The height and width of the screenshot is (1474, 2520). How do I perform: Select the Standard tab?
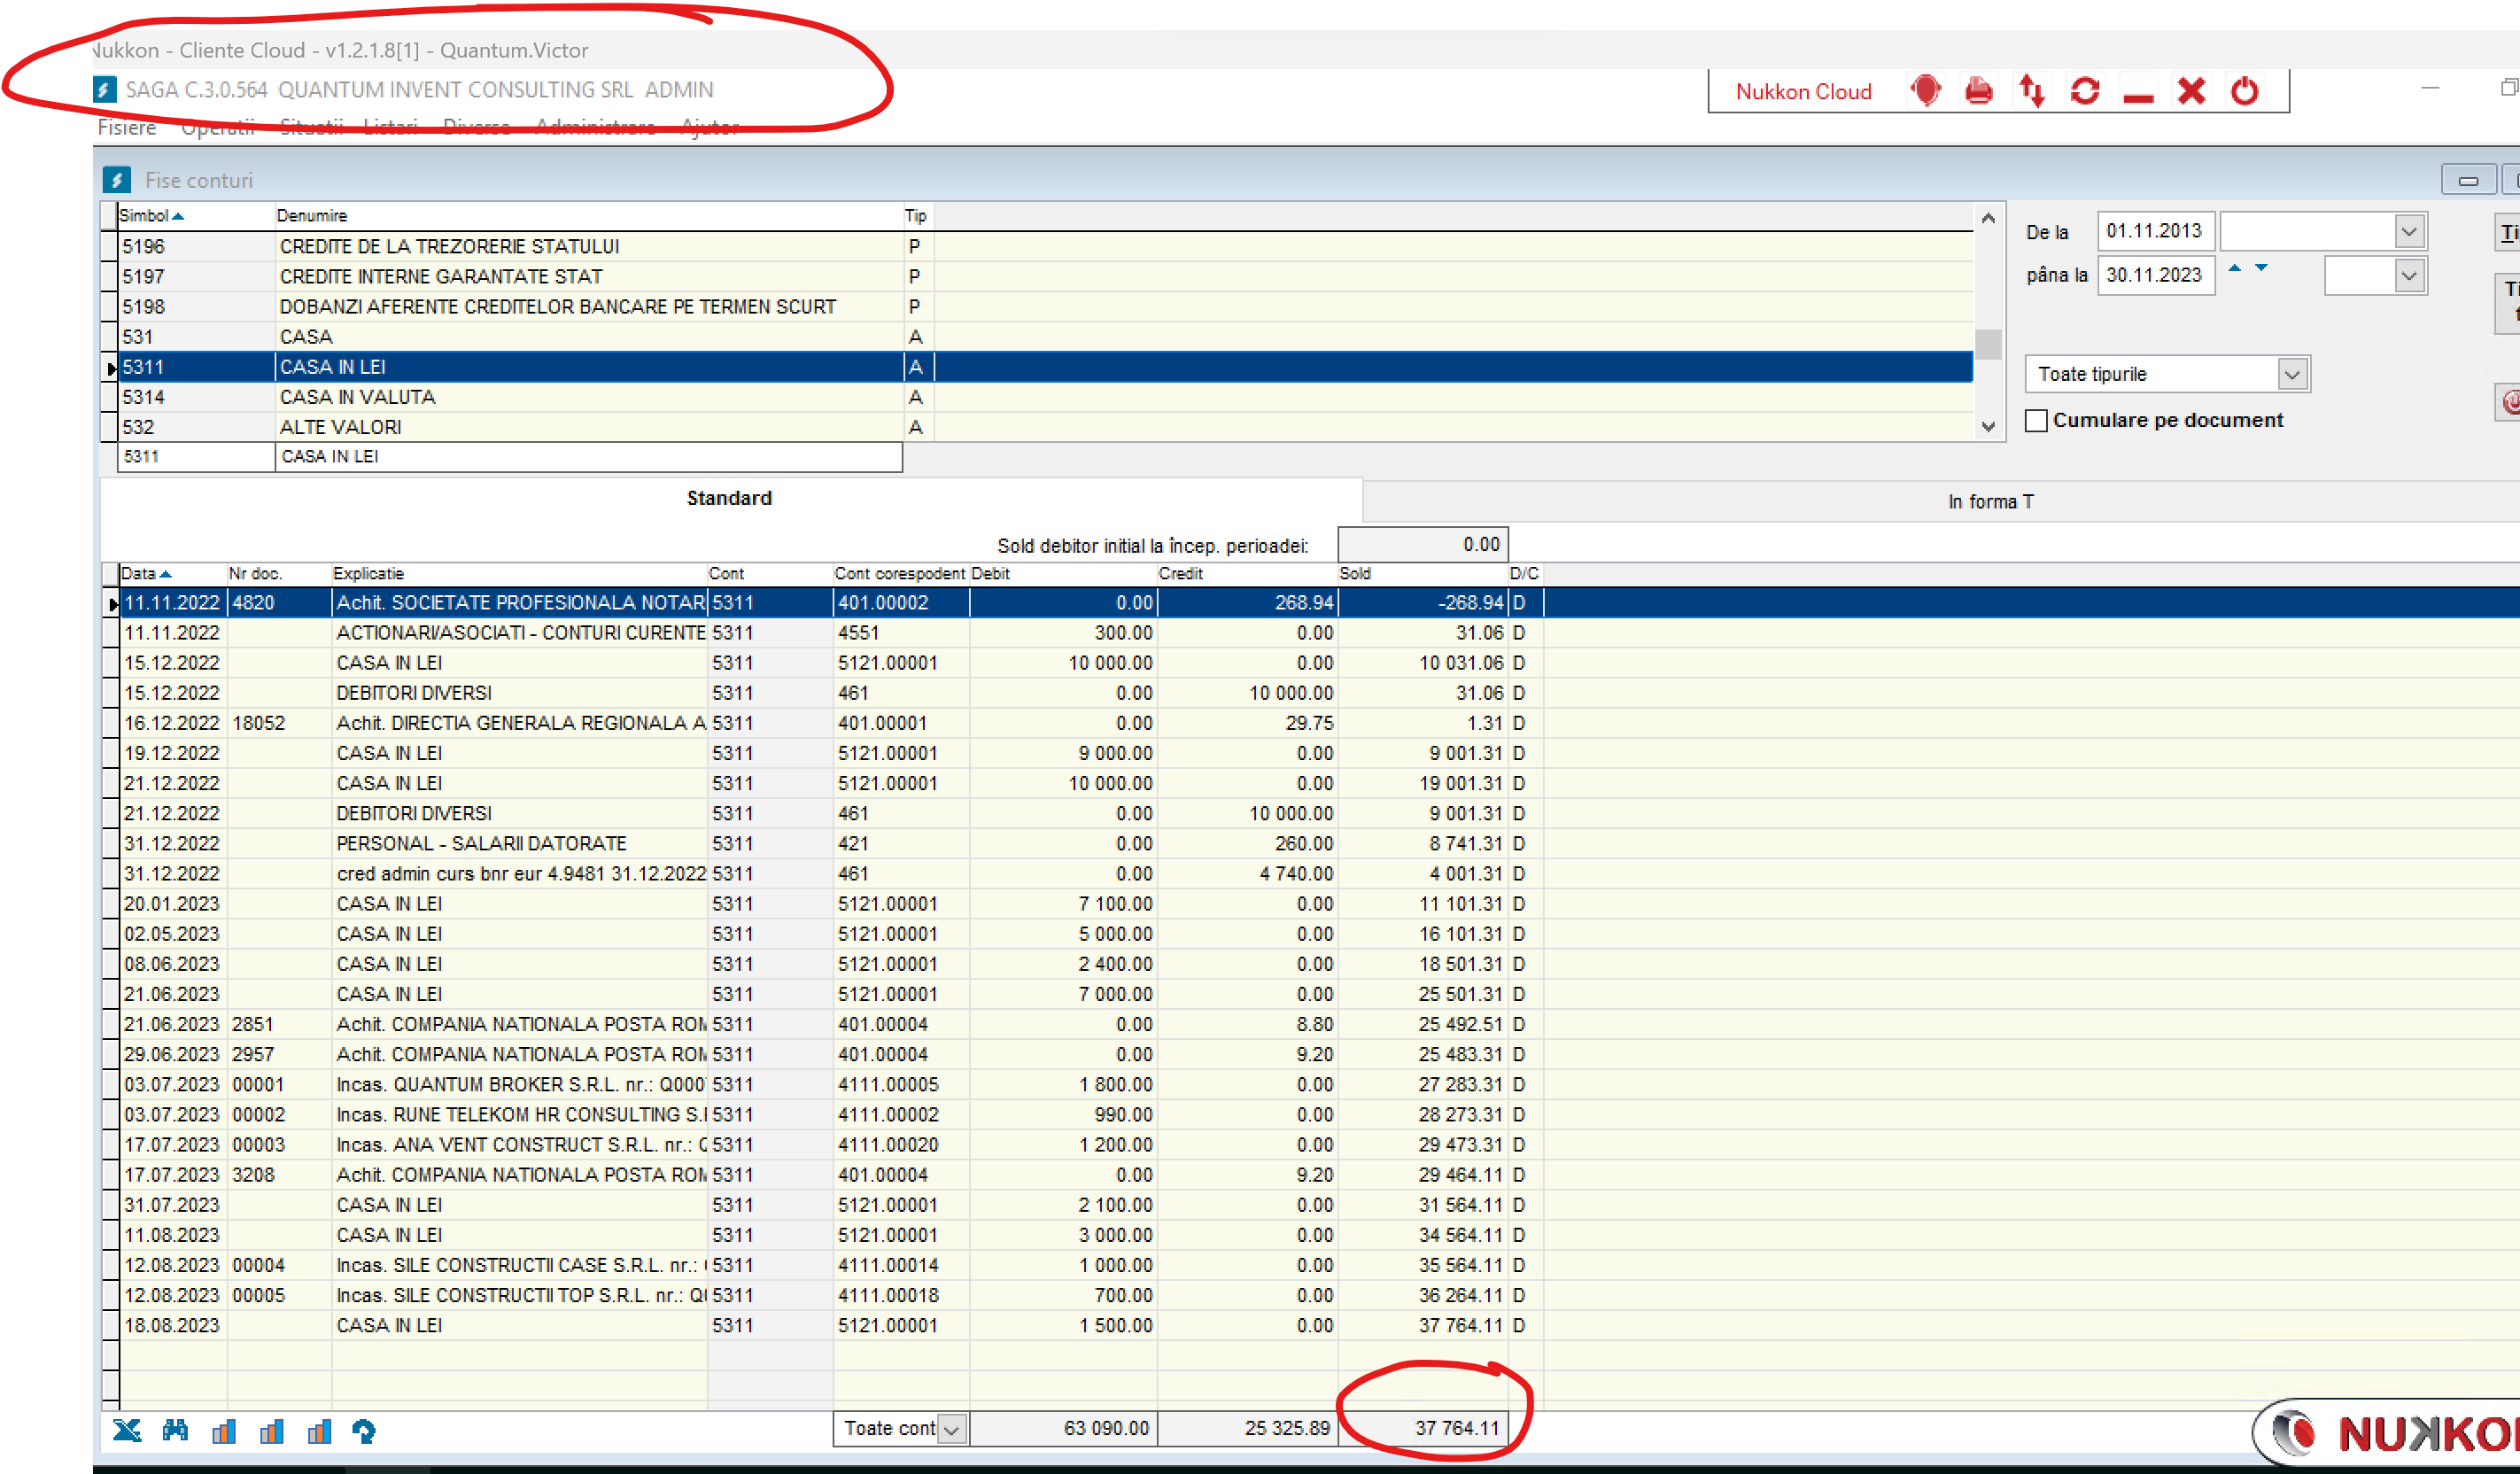pyautogui.click(x=729, y=498)
